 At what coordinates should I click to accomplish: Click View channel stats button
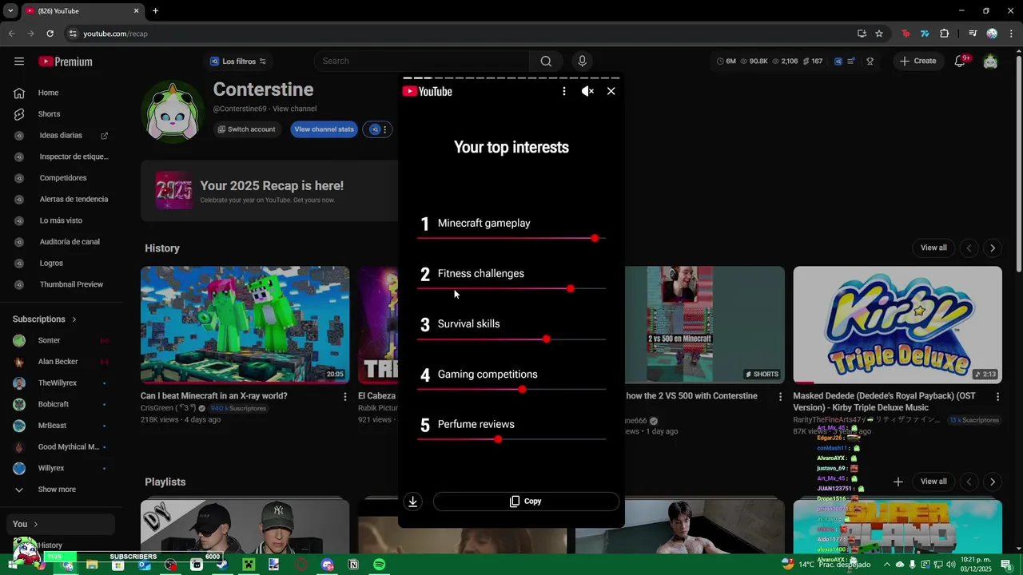point(324,129)
